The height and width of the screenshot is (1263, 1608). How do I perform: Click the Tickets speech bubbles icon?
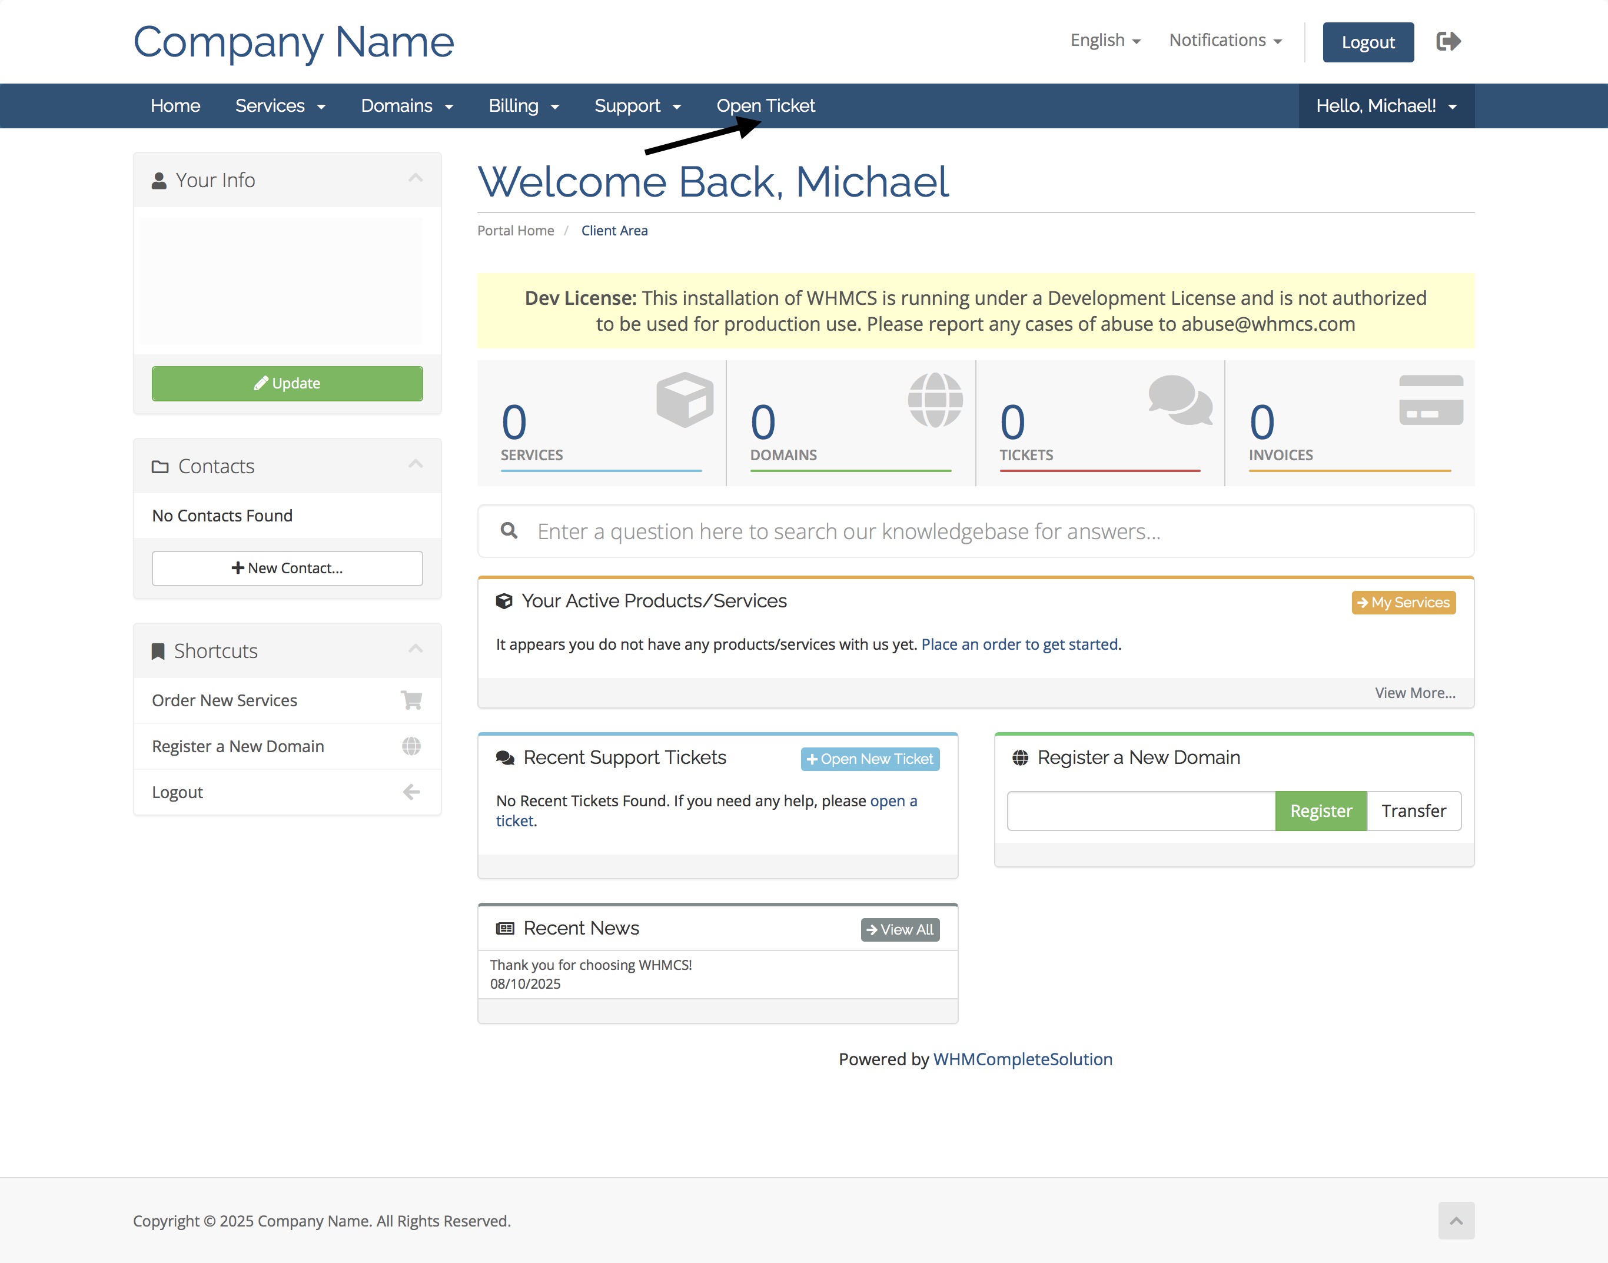click(x=1179, y=399)
